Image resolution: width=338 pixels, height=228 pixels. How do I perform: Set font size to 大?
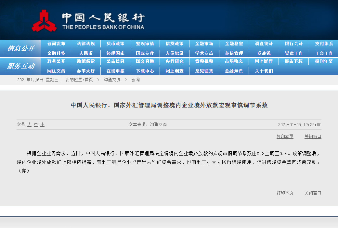tap(29, 125)
